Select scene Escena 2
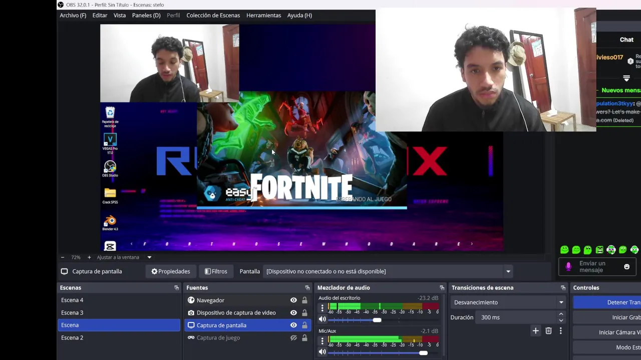The image size is (641, 360). 119,337
